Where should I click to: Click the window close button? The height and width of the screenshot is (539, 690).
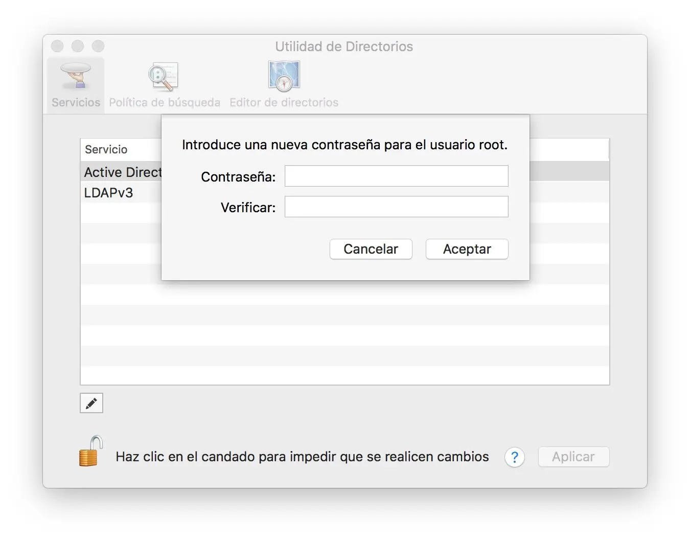pyautogui.click(x=57, y=46)
